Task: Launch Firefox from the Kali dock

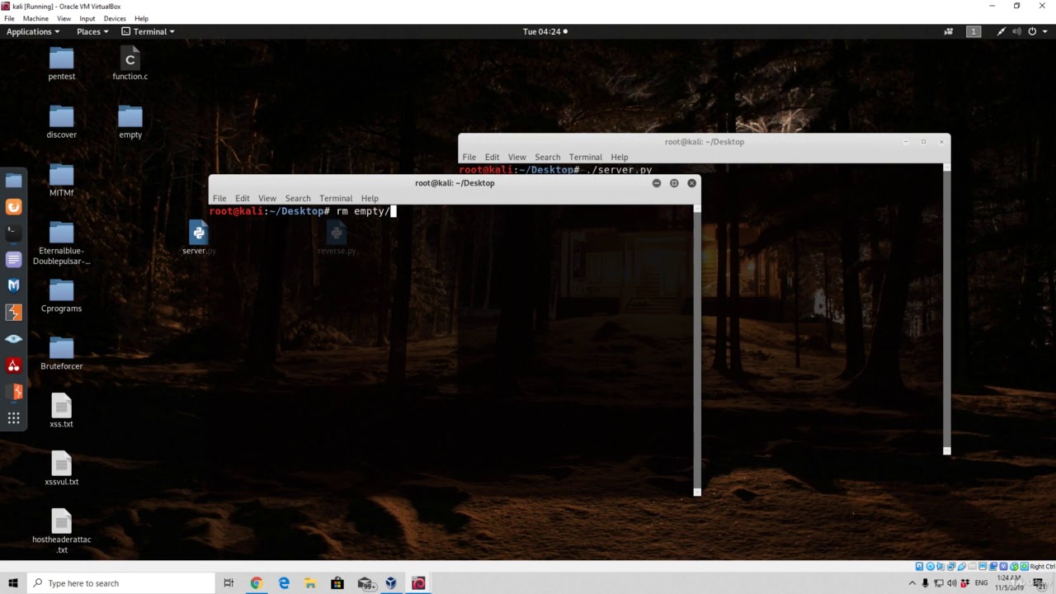Action: coord(14,207)
